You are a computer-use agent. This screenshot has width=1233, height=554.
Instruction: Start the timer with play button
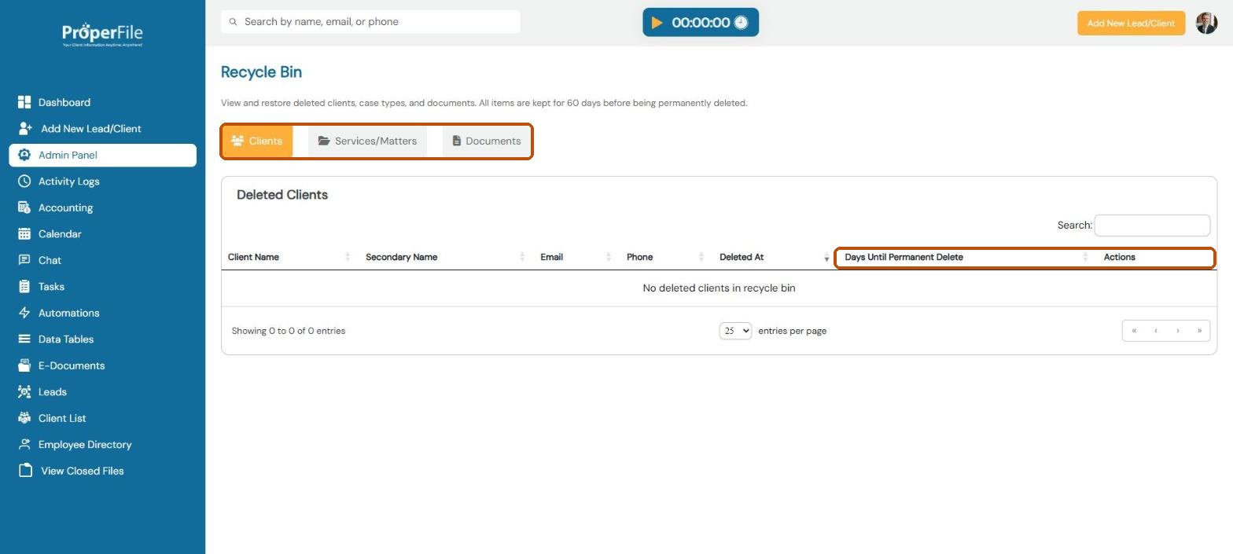657,23
